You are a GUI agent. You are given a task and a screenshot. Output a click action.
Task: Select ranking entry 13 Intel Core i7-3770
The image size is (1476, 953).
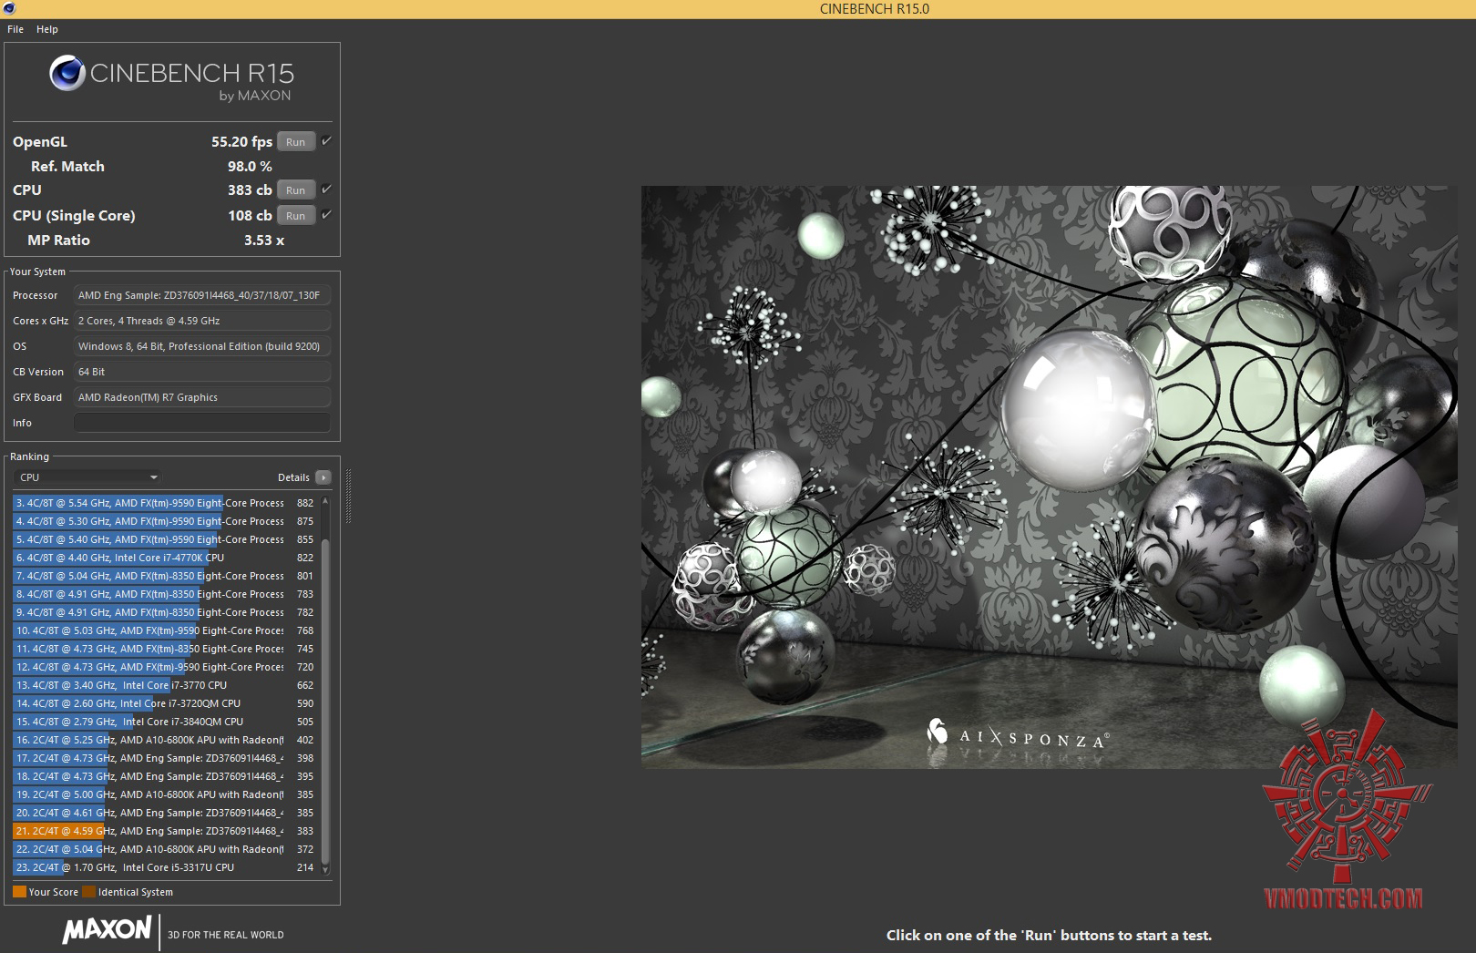pyautogui.click(x=164, y=685)
